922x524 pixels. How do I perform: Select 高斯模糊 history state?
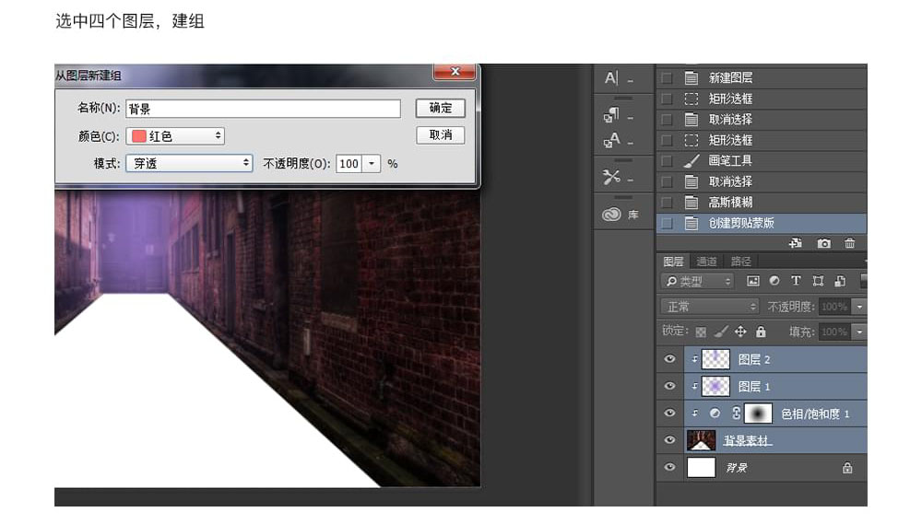click(761, 203)
